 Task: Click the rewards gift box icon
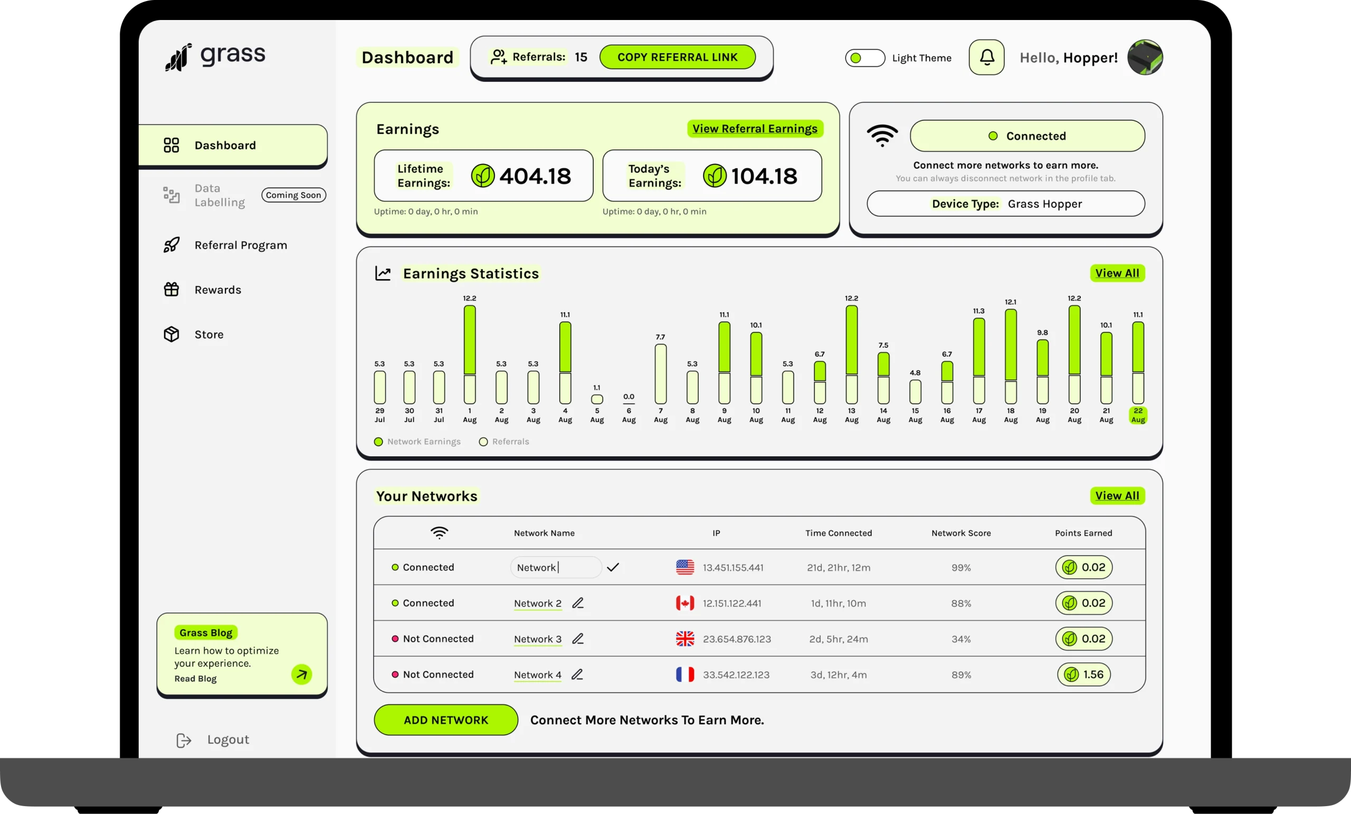[x=172, y=289]
